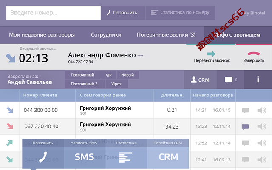
Task: Click Григорий Хорунжий in 14:21 row
Action: 105,108
